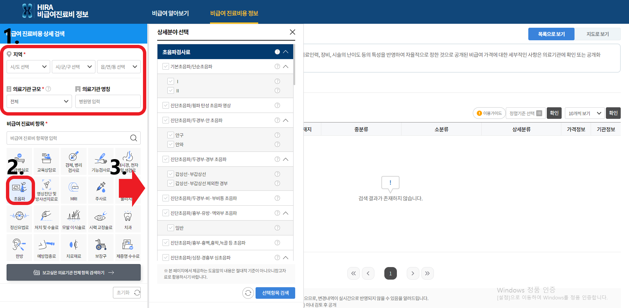Image resolution: width=629 pixels, height=308 pixels.
Task: Click the 초기화 reset button
Action: (127, 292)
